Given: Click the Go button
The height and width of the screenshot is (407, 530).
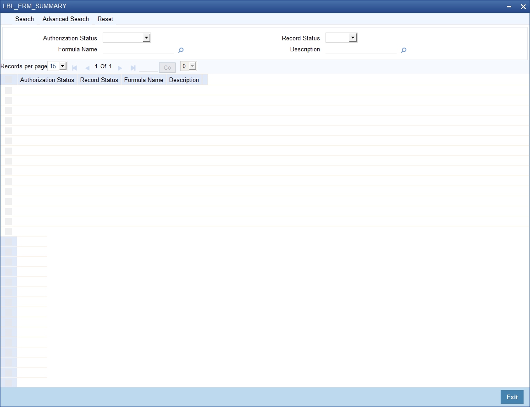Looking at the screenshot, I should click(167, 68).
